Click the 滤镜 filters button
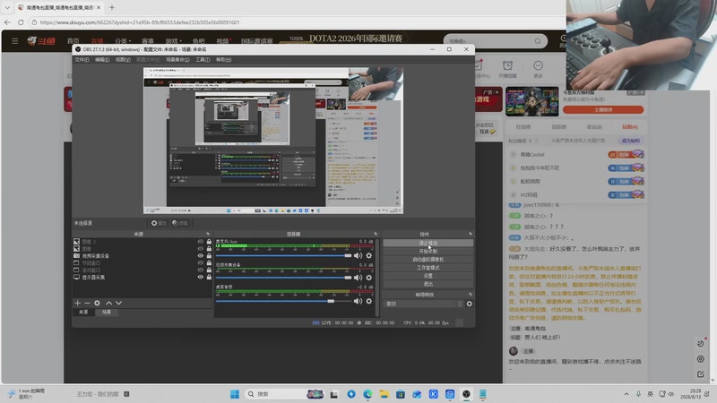Screen dimensions: 717x403 (x=180, y=223)
